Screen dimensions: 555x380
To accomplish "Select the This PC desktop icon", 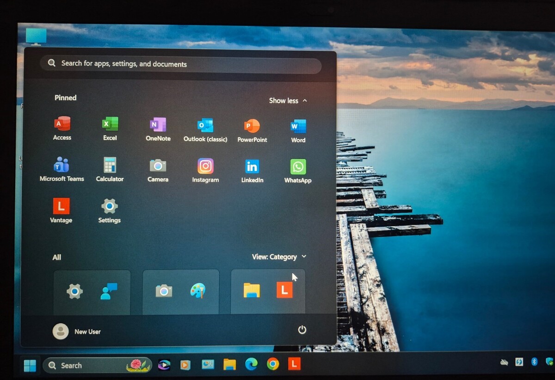I will click(x=36, y=36).
